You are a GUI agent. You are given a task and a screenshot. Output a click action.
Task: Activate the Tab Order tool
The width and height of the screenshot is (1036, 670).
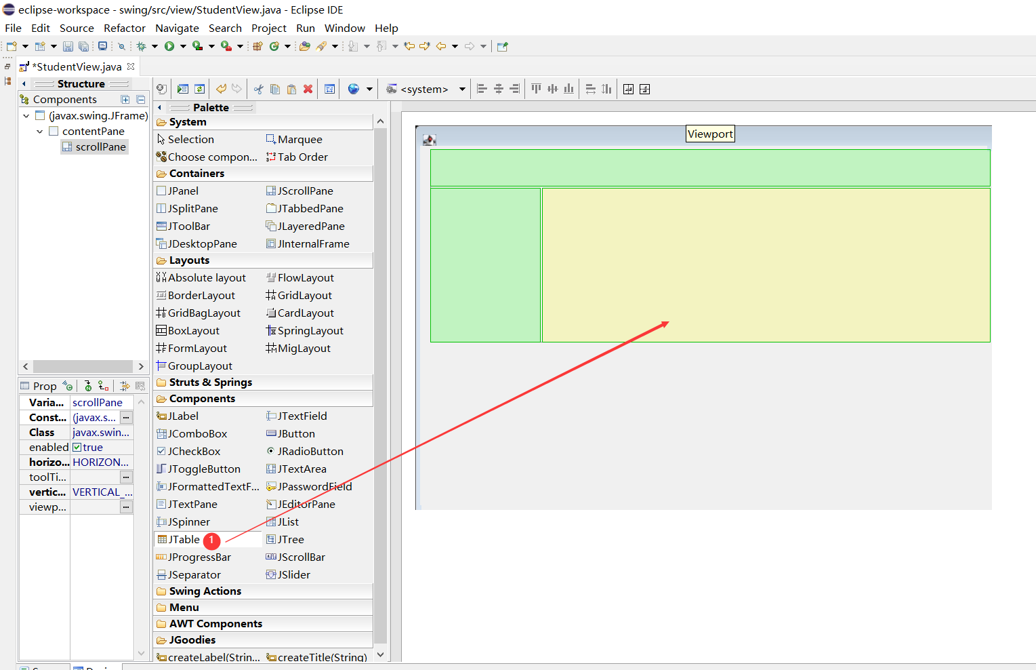coord(302,157)
